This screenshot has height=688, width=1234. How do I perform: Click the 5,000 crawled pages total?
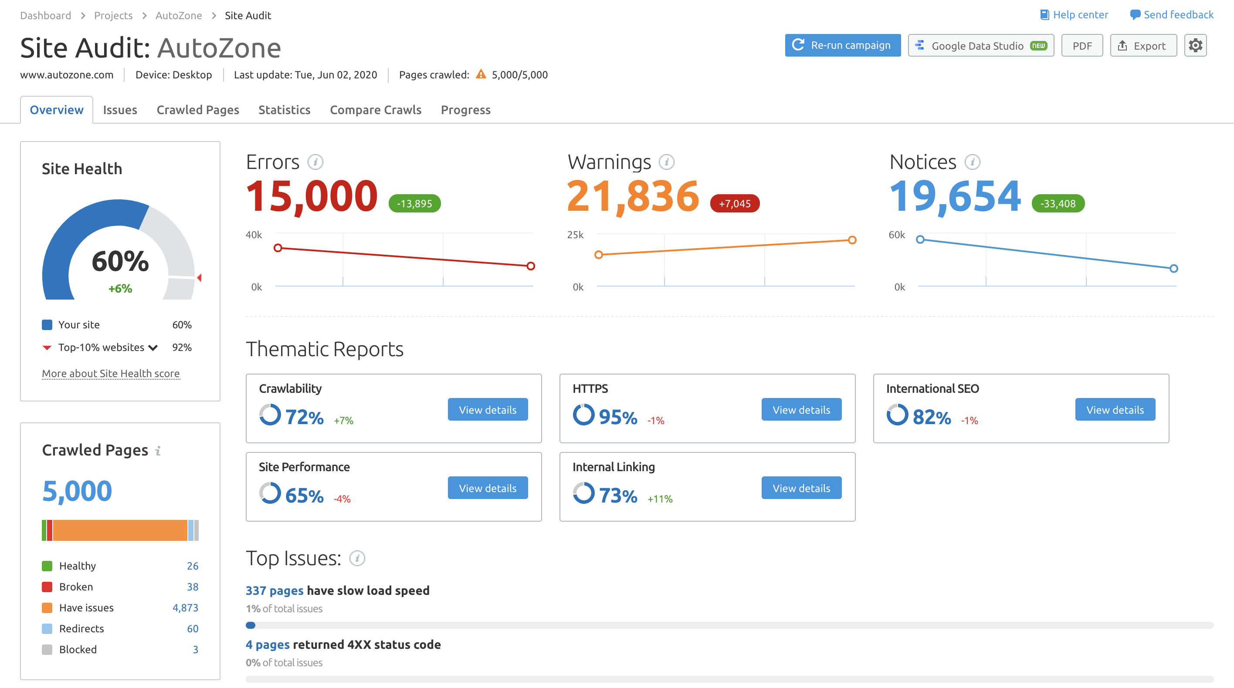(77, 491)
